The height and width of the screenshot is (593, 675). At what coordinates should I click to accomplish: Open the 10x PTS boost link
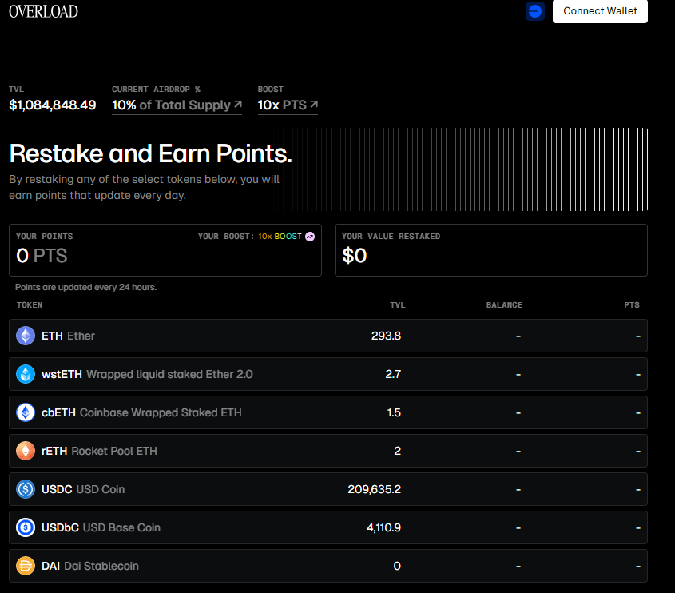pyautogui.click(x=288, y=105)
